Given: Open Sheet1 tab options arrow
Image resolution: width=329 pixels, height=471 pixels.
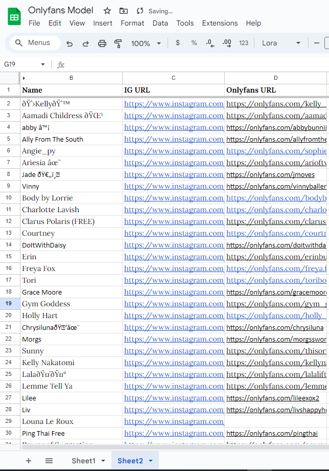Looking at the screenshot, I should (x=103, y=461).
